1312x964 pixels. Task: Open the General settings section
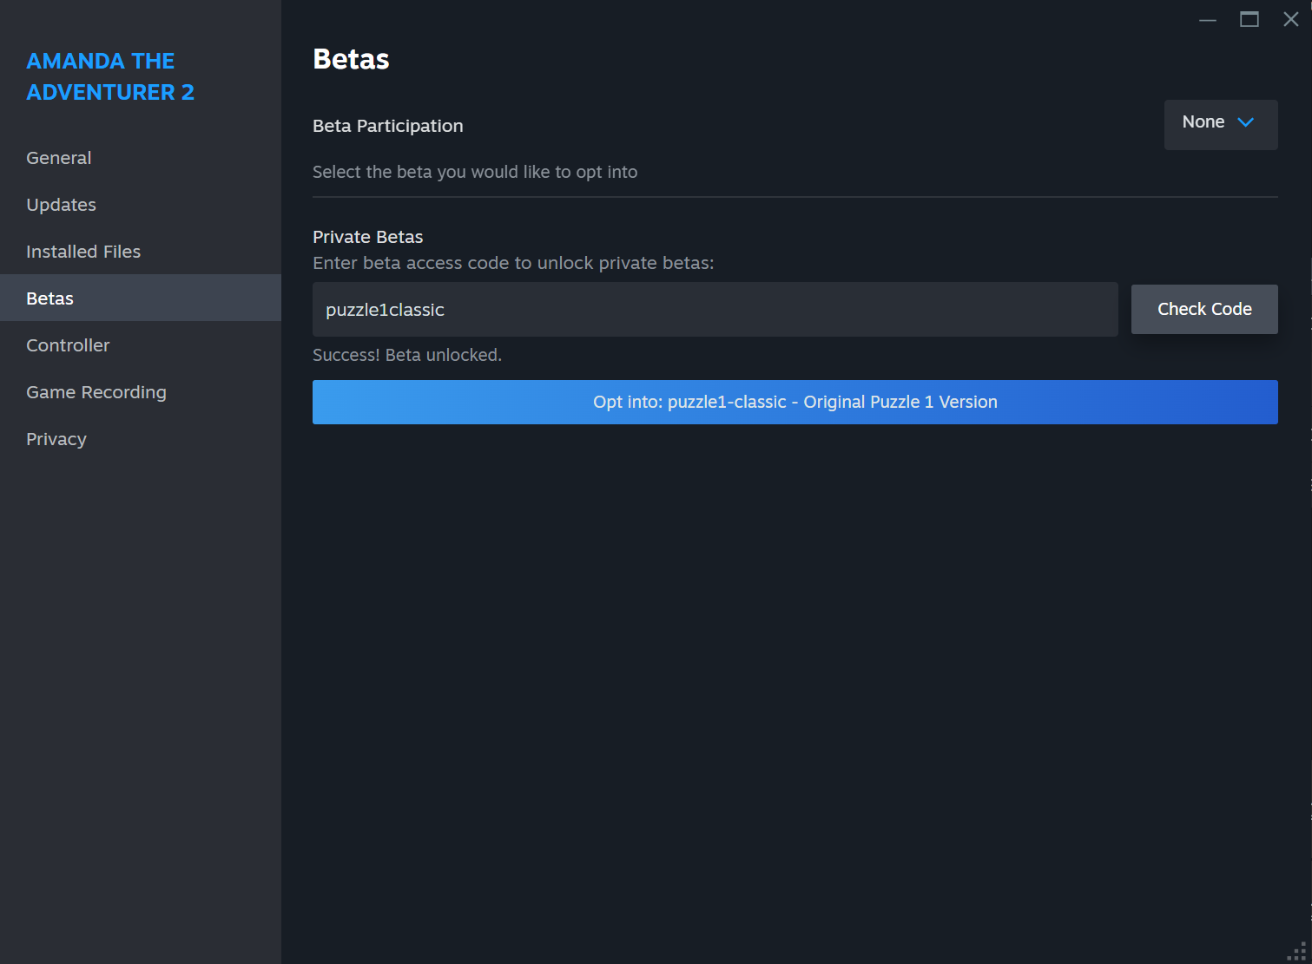click(140, 158)
